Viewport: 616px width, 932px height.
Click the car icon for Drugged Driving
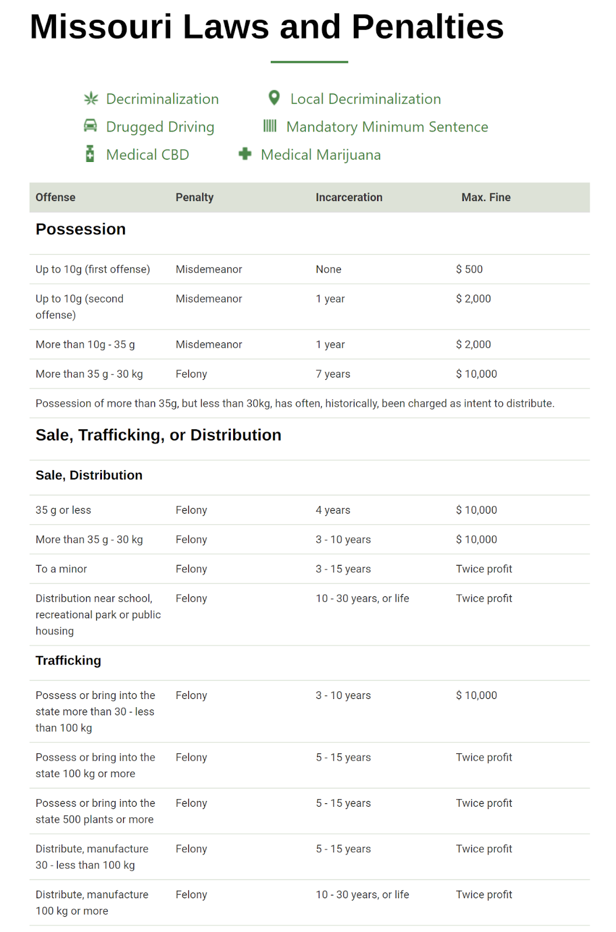[90, 125]
